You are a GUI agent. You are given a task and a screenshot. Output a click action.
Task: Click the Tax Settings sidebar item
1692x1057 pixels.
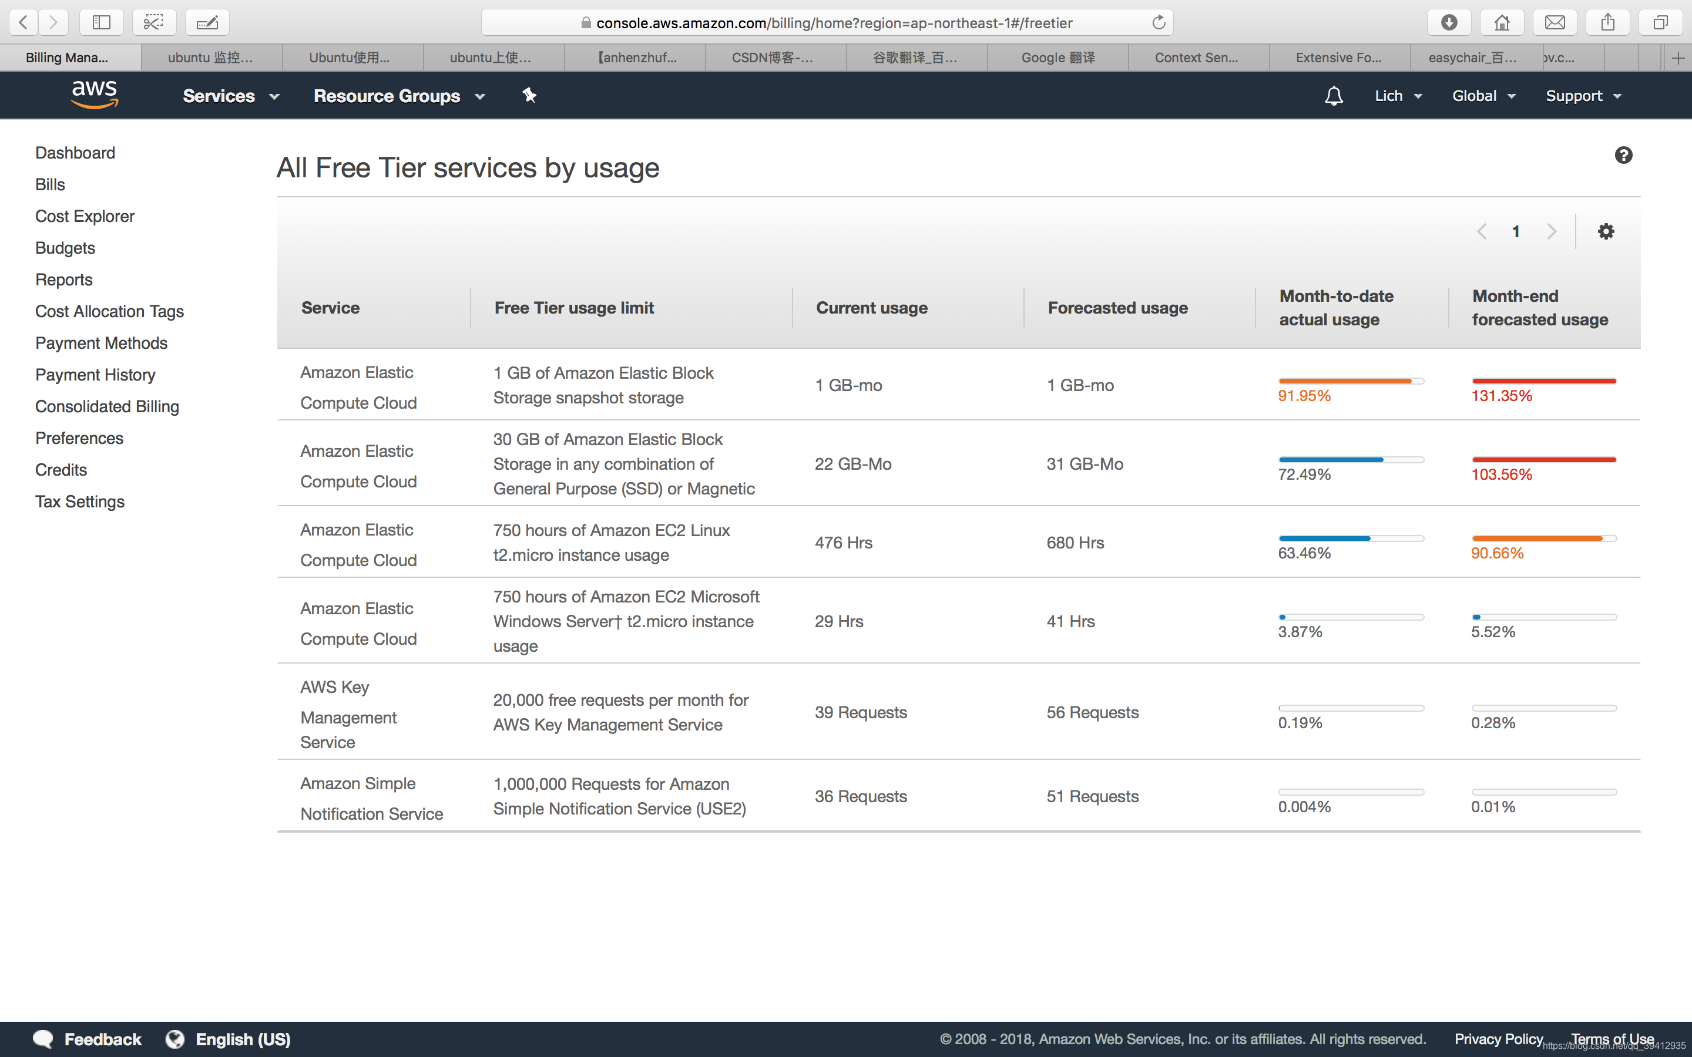[x=80, y=500]
